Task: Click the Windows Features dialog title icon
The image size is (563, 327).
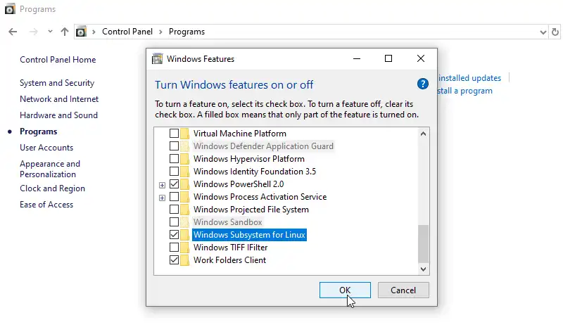Action: 157,58
